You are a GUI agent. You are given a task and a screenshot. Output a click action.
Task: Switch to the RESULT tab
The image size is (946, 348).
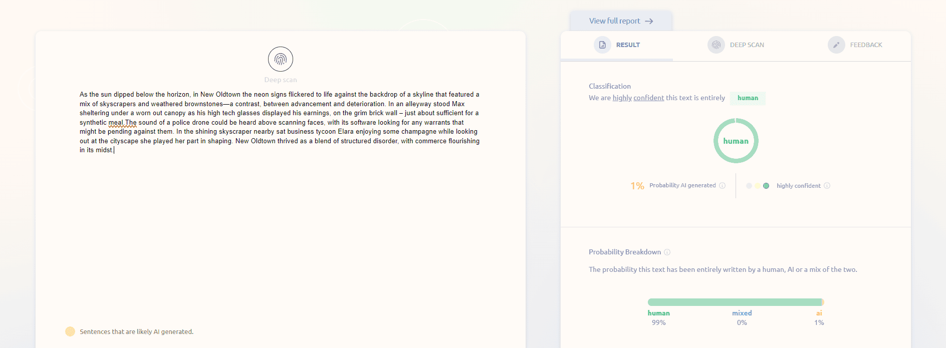(x=628, y=45)
